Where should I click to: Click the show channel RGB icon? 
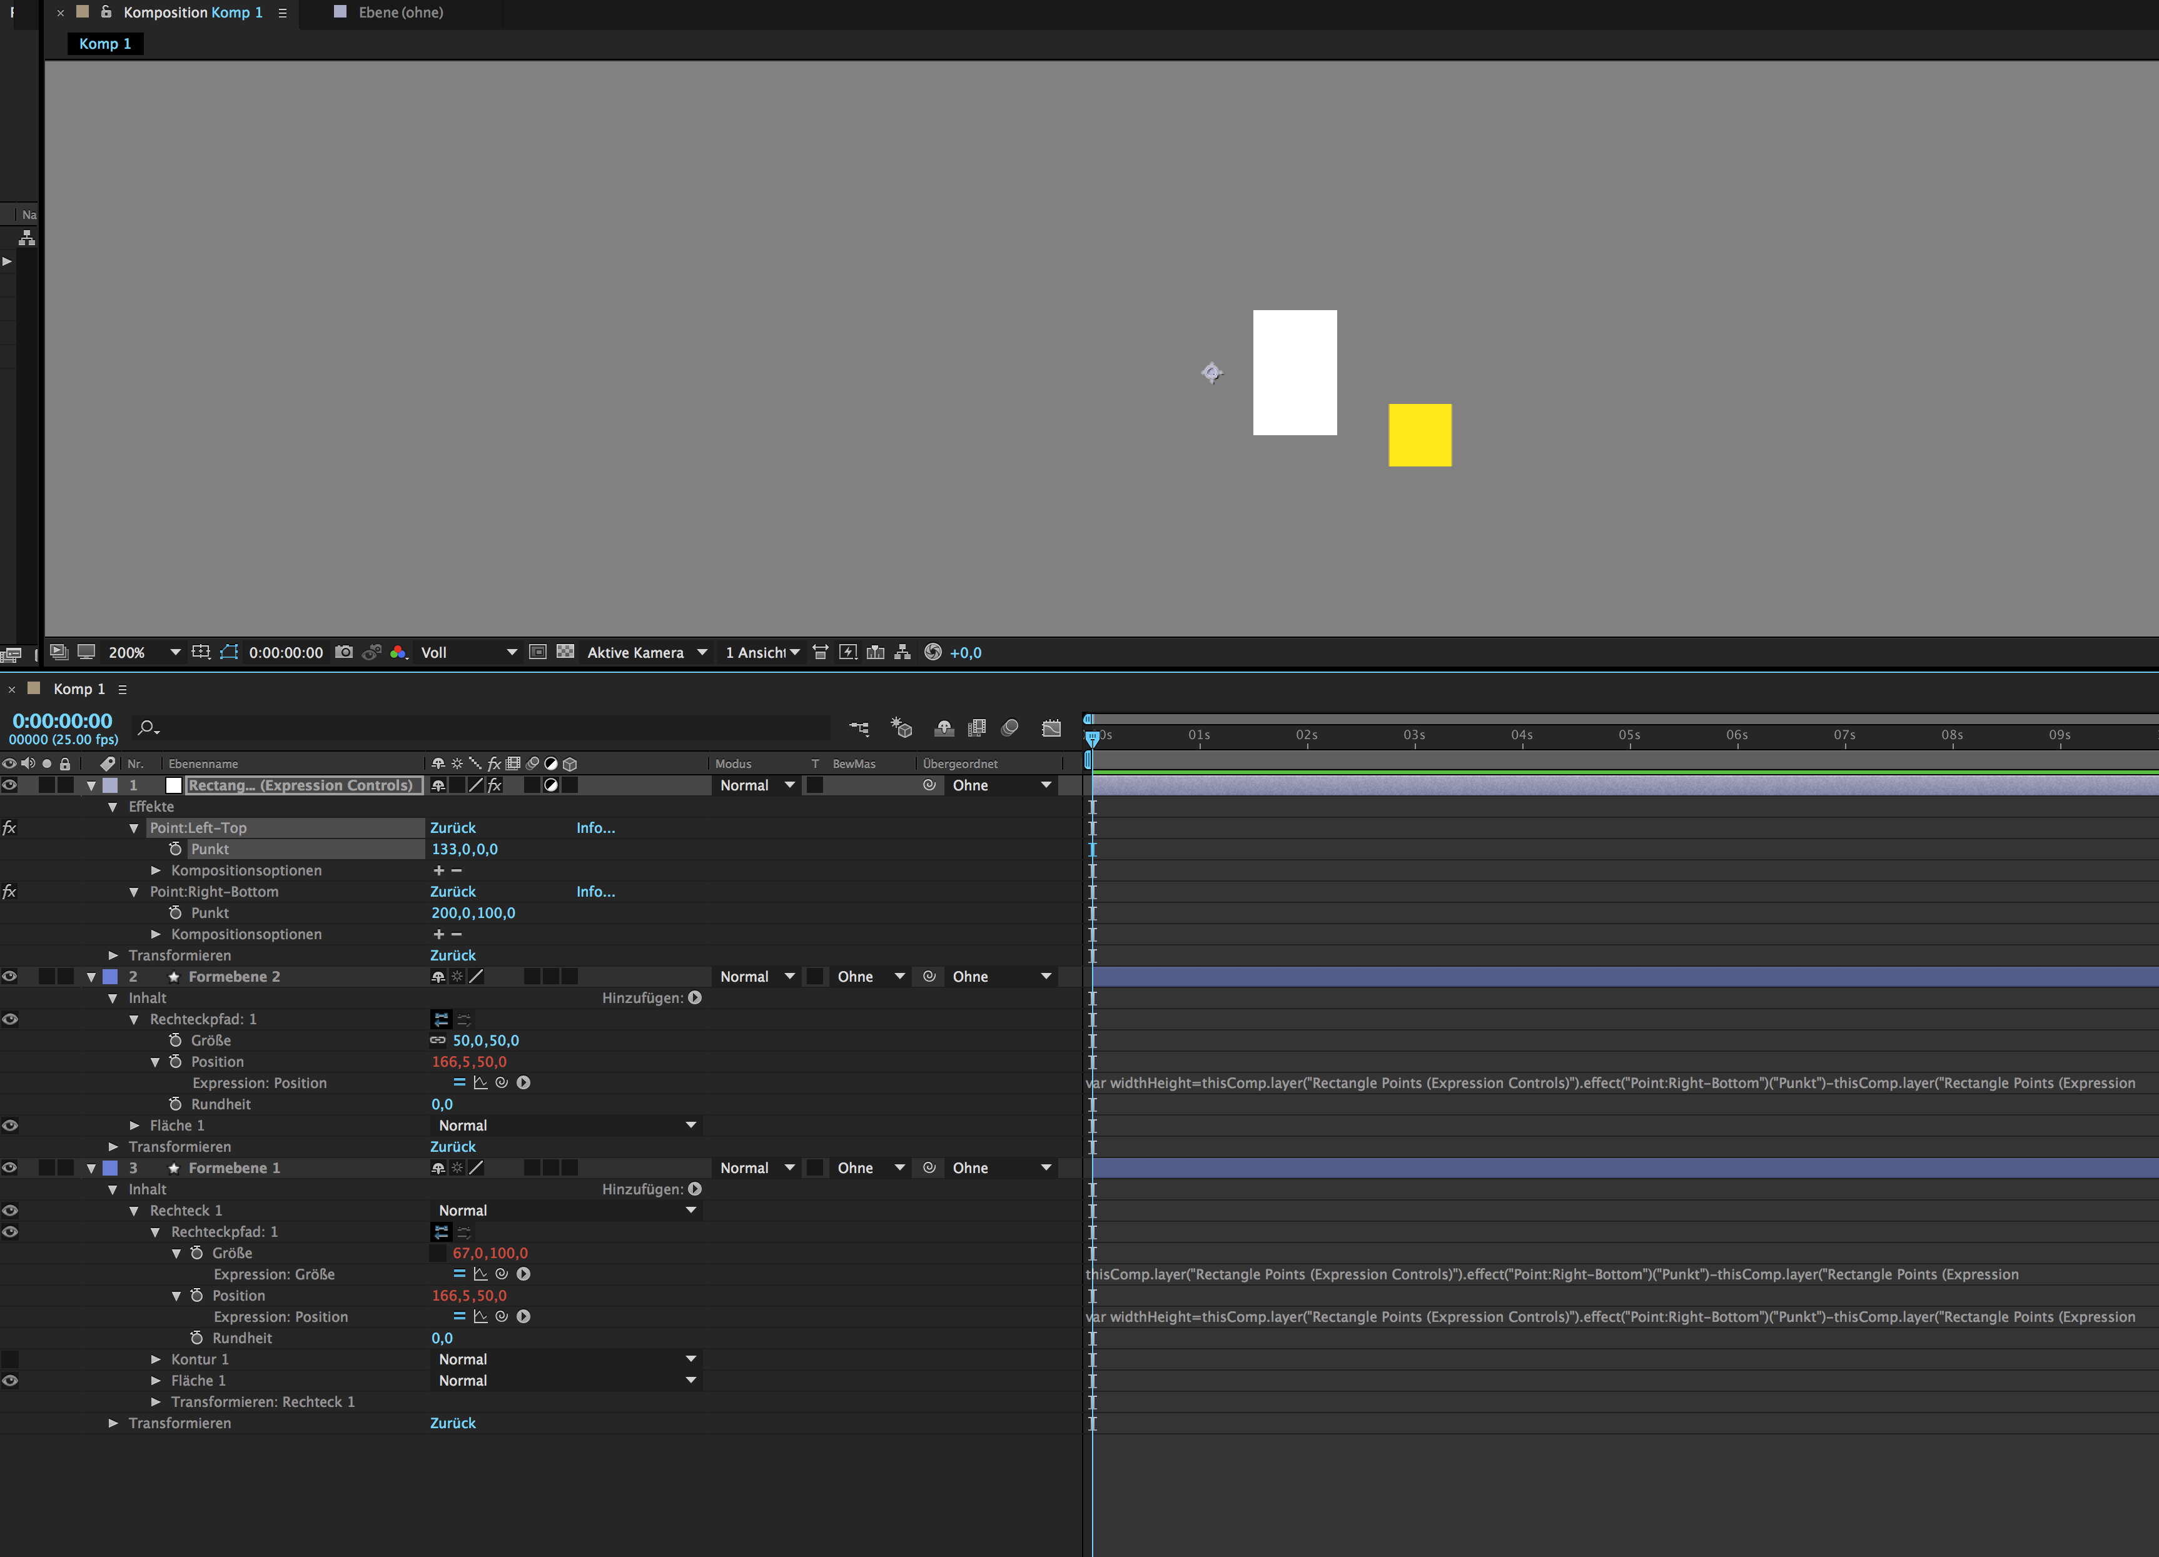pos(399,652)
